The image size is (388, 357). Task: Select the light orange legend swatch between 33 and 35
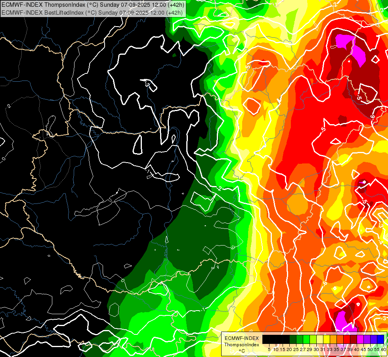pyautogui.click(x=333, y=339)
